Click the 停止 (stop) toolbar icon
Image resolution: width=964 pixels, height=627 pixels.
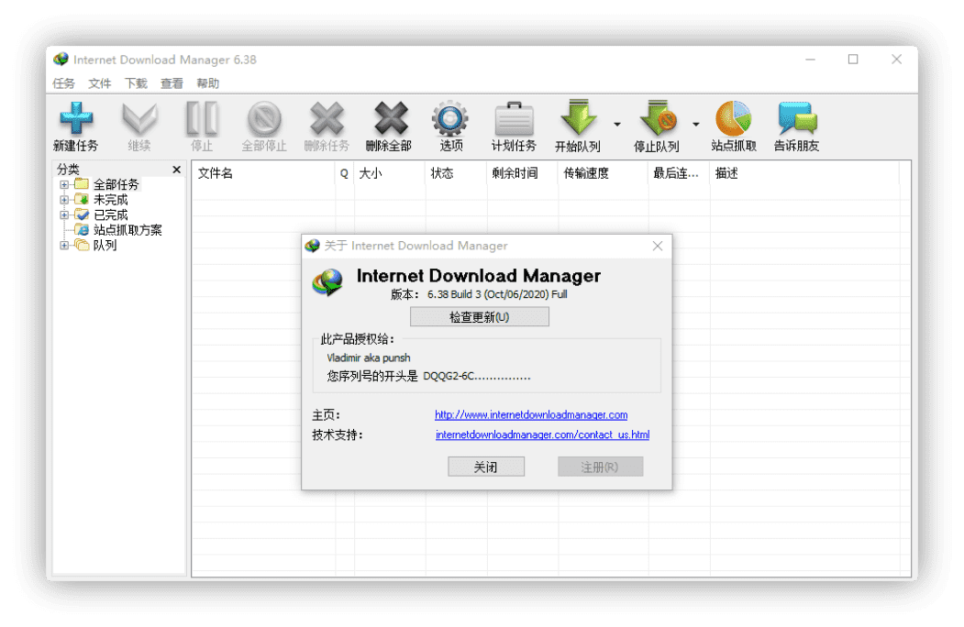(x=203, y=118)
